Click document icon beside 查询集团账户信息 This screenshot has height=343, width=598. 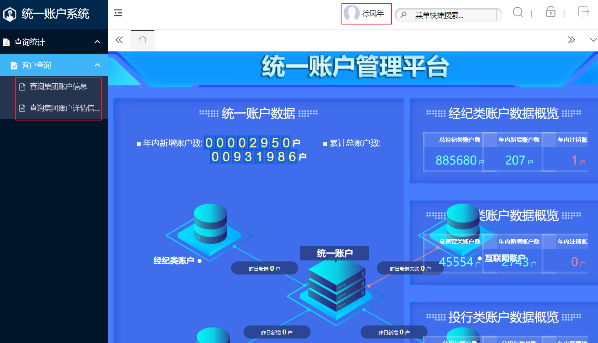click(22, 87)
